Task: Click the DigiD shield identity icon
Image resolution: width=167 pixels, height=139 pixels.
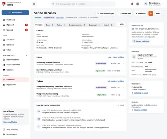Action: pyautogui.click(x=134, y=57)
